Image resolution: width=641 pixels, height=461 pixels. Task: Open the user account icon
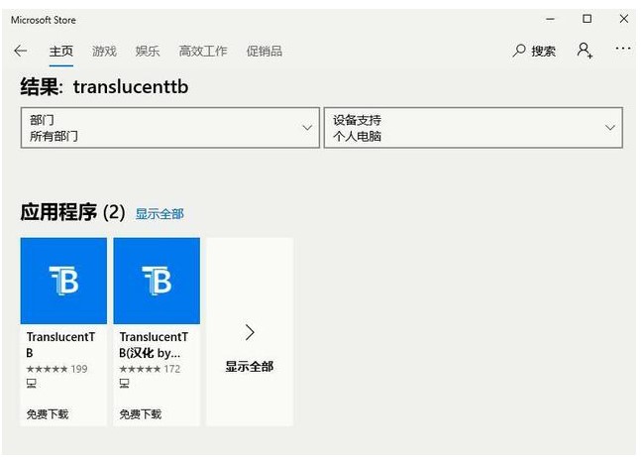click(x=585, y=51)
